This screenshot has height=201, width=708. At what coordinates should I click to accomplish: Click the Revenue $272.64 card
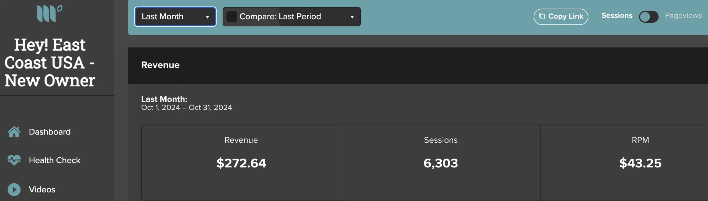tap(241, 162)
